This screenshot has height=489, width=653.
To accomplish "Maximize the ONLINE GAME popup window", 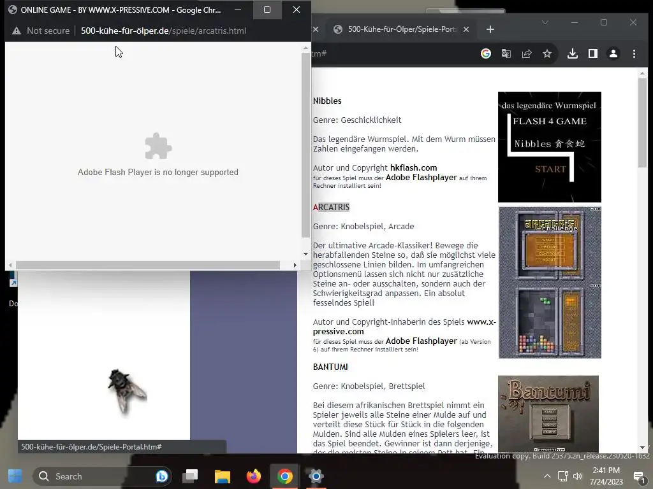I will point(267,10).
